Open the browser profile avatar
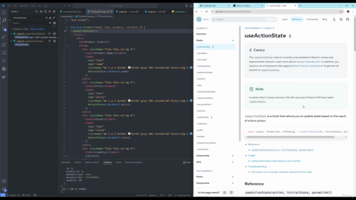 (348, 12)
